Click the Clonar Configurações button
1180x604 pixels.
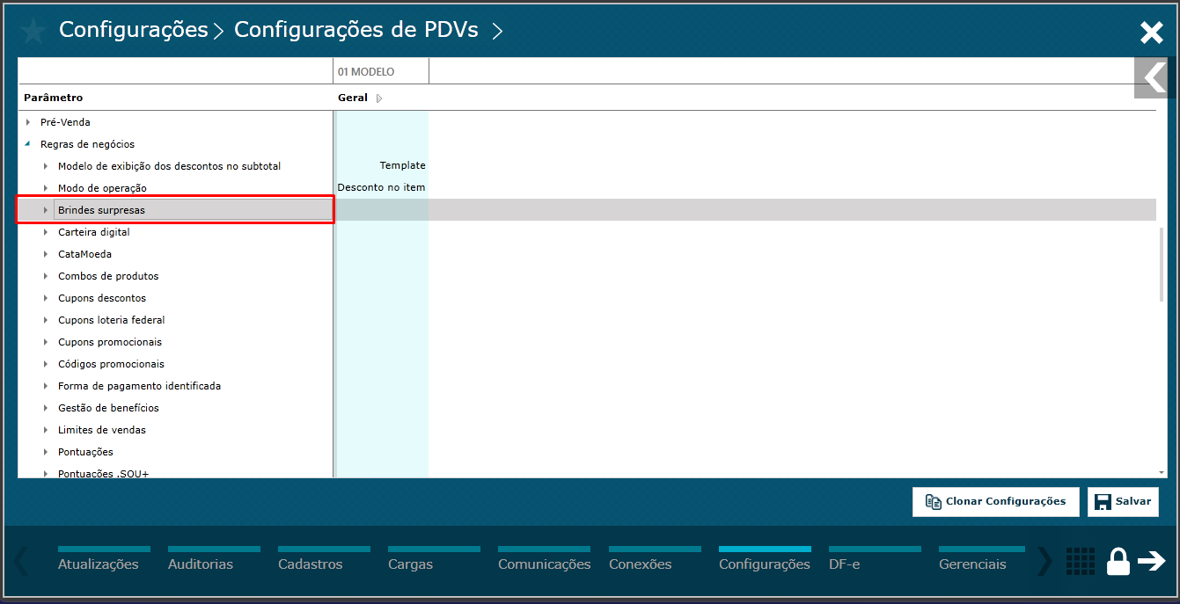[x=995, y=501]
